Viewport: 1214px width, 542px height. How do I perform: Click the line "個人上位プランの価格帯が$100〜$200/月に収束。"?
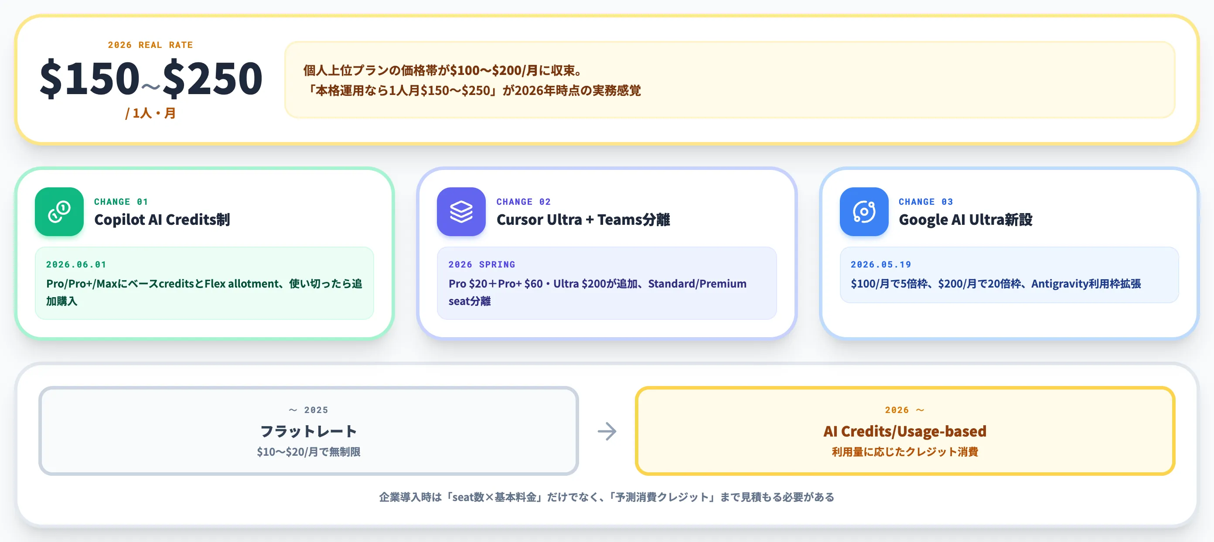tap(443, 71)
